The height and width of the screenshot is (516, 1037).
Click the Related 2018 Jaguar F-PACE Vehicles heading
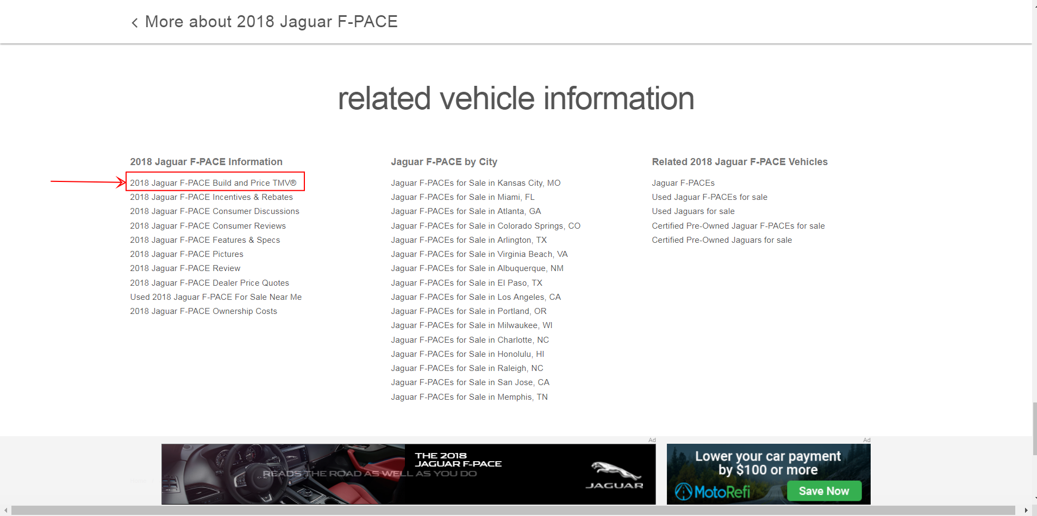point(740,162)
